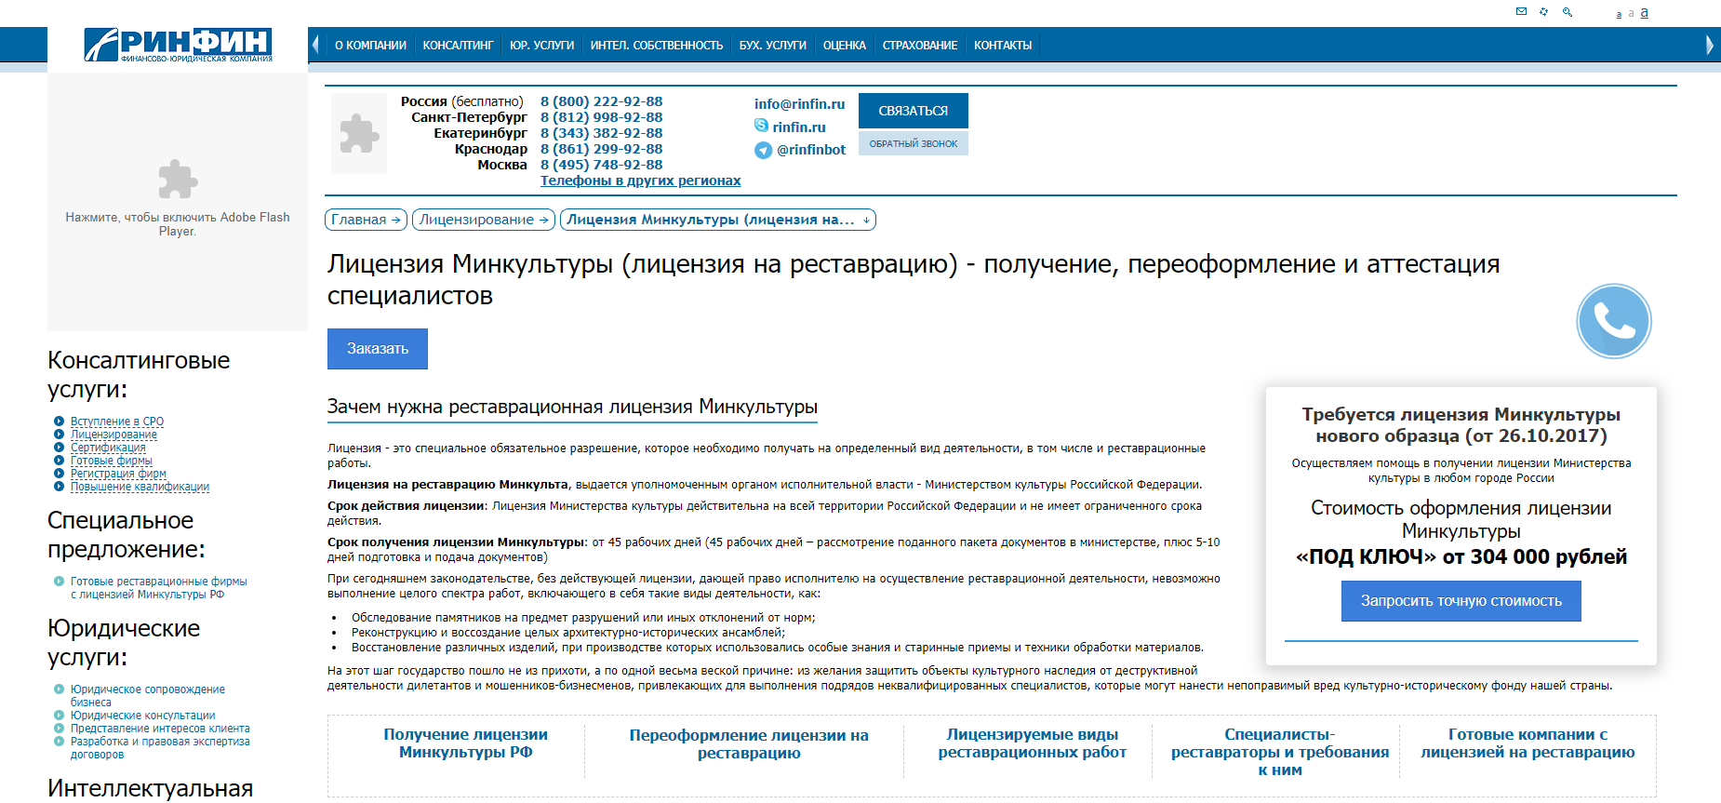Image resolution: width=1721 pixels, height=803 pixels.
Task: Click the Telegram icon beside @rinfinbot
Action: tap(763, 150)
